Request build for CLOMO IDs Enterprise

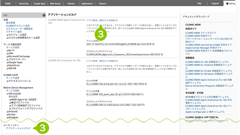102,61
